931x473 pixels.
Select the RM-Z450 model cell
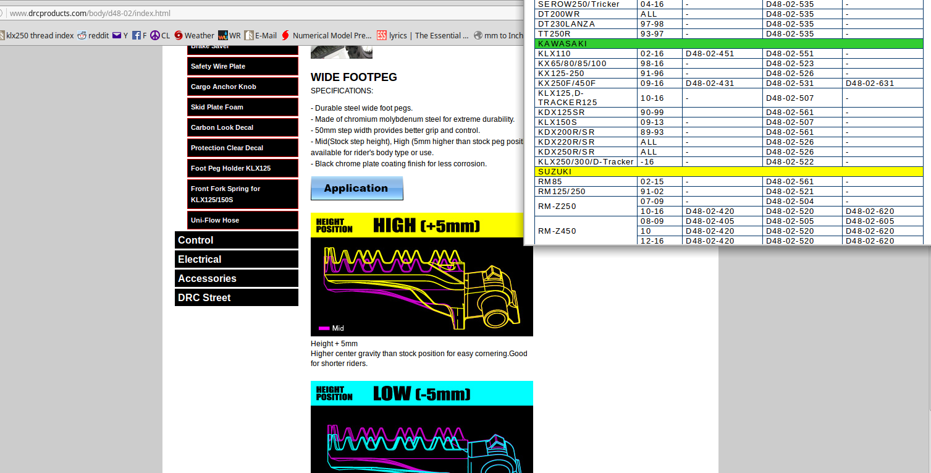click(x=586, y=231)
